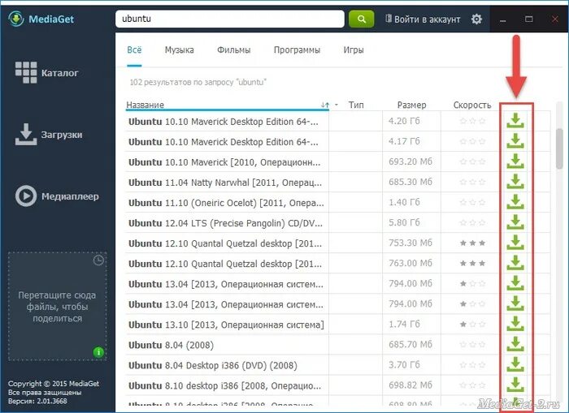The width and height of the screenshot is (569, 413).
Task: Switch to the Фильмы tab
Action: (x=234, y=49)
